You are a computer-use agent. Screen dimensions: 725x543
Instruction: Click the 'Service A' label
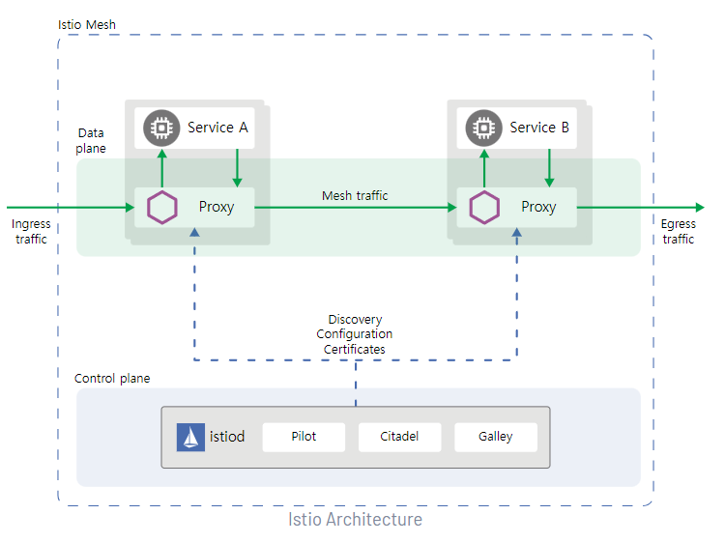pyautogui.click(x=217, y=128)
